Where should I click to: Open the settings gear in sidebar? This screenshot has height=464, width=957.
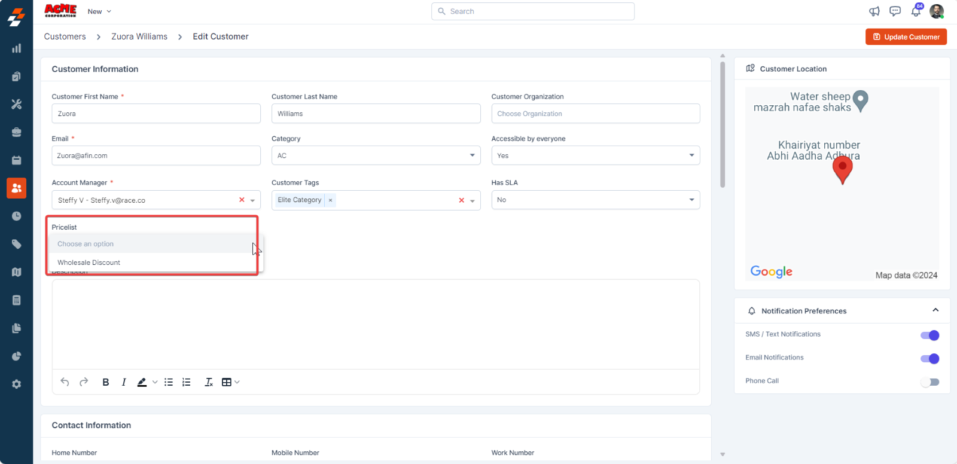16,384
